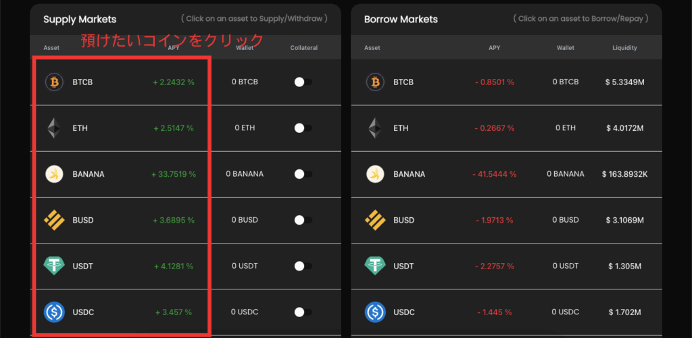Image resolution: width=692 pixels, height=338 pixels.
Task: Click the USDT icon in Borrow Markets
Action: point(374,266)
